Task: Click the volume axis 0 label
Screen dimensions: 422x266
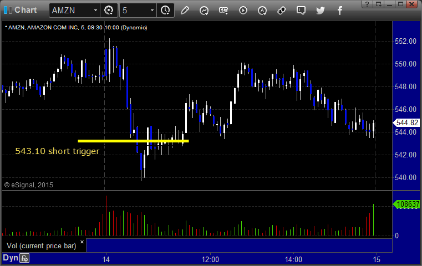Action: coord(396,236)
